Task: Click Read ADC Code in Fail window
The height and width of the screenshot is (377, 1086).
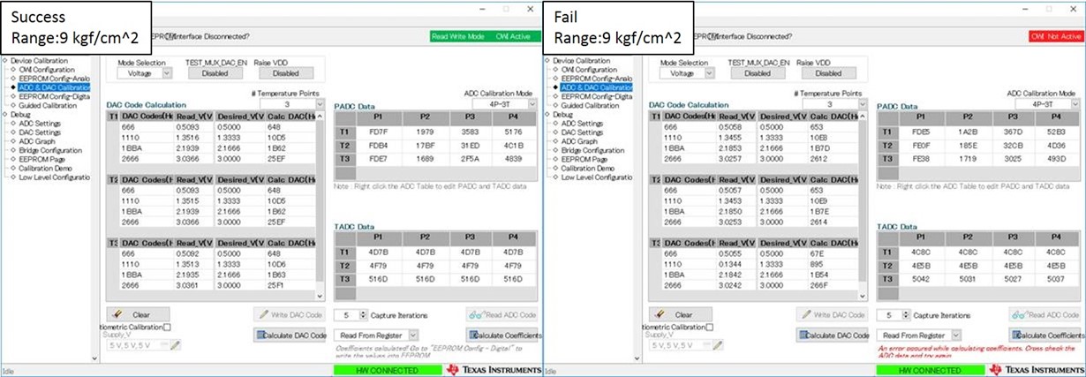Action: (x=1045, y=314)
